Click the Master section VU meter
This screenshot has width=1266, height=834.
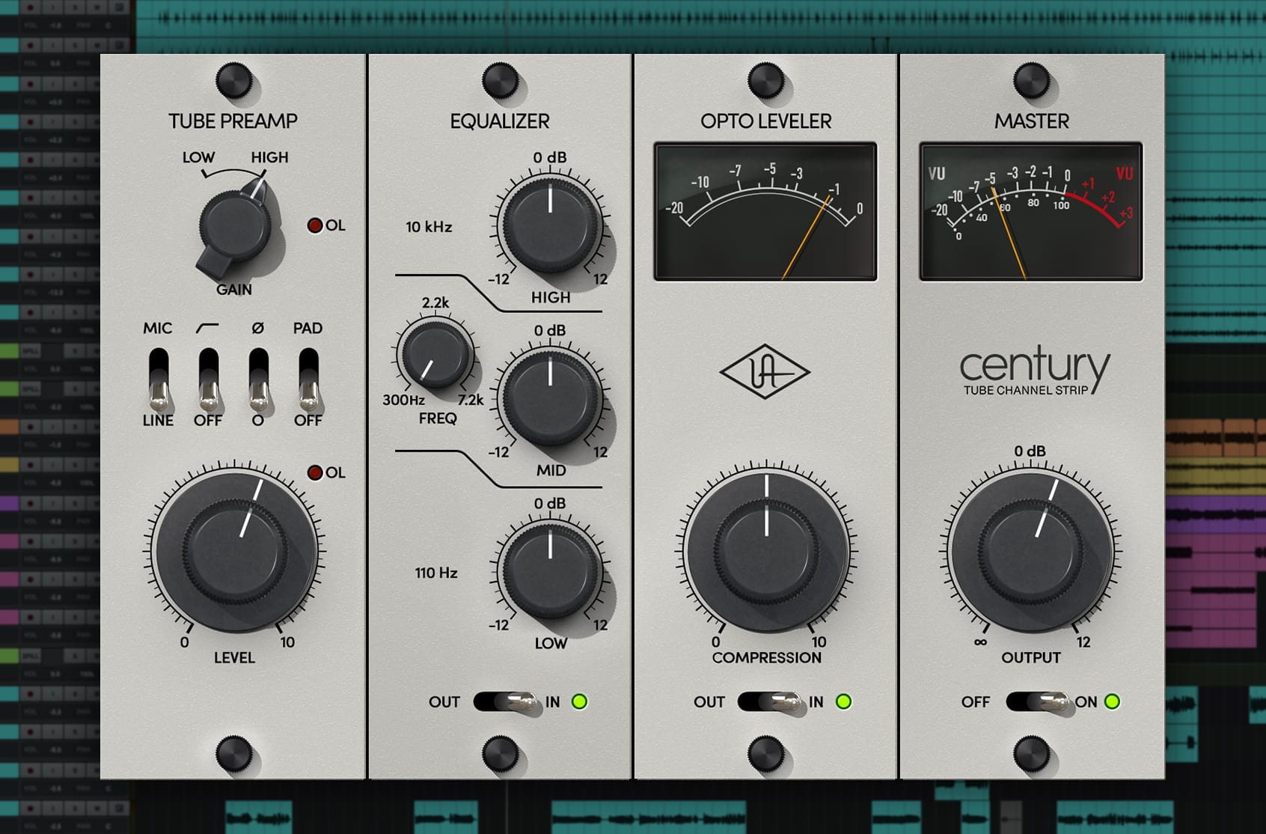(x=1031, y=210)
